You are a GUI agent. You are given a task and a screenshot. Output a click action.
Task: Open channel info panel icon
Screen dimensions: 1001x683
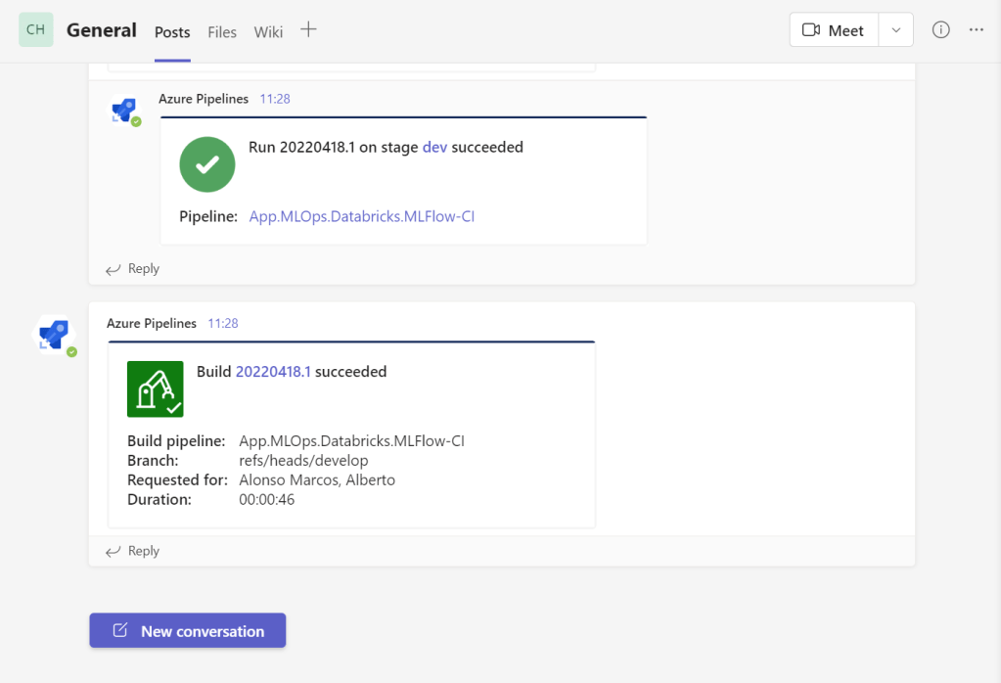tap(940, 30)
